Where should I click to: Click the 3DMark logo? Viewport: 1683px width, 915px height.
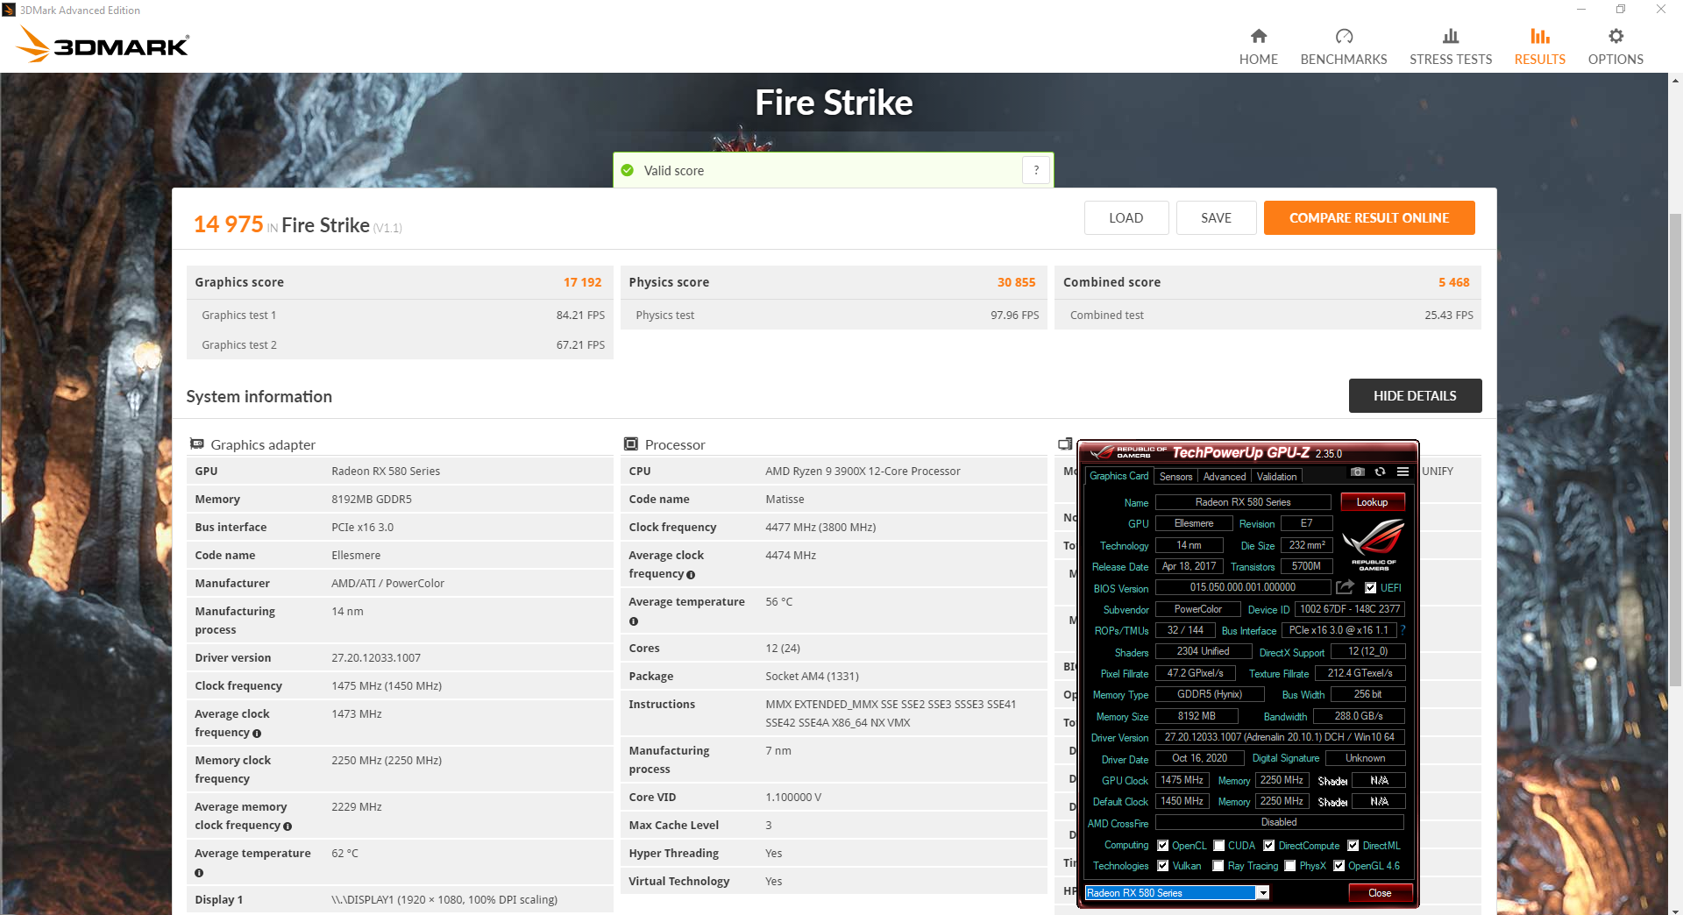tap(103, 44)
